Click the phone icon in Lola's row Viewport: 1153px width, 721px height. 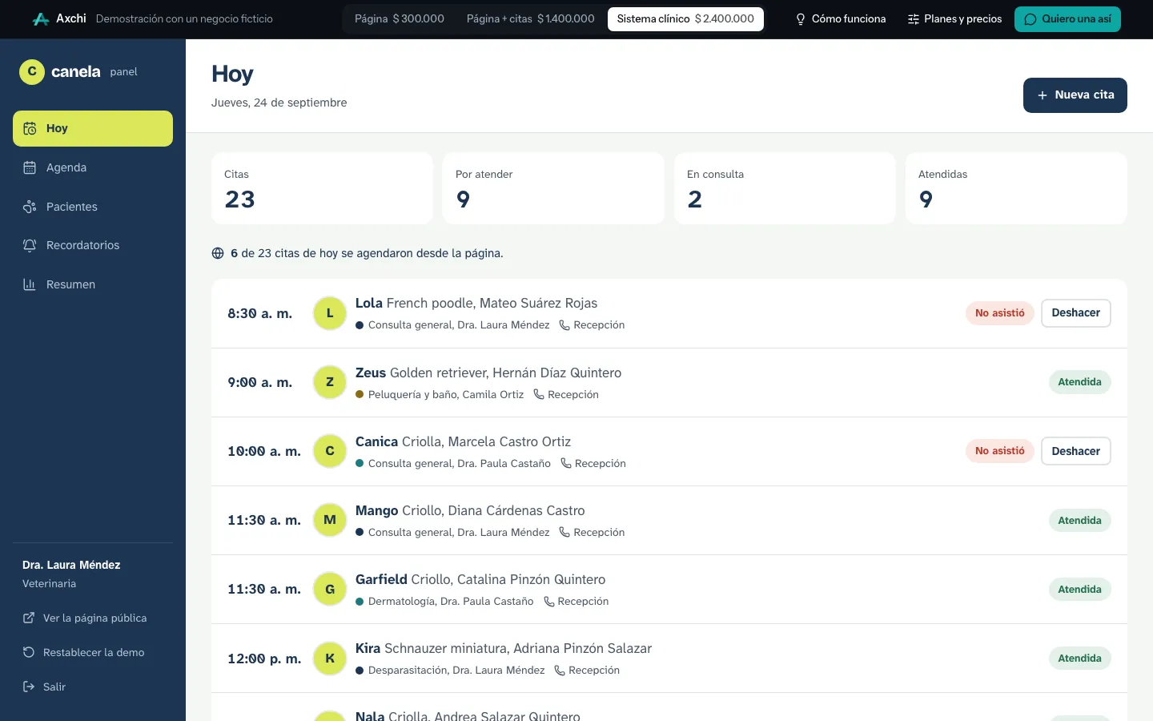click(x=564, y=325)
